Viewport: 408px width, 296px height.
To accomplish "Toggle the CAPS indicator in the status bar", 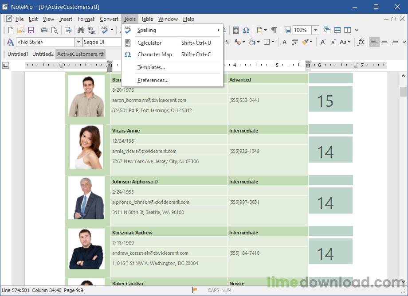I will 213,290.
